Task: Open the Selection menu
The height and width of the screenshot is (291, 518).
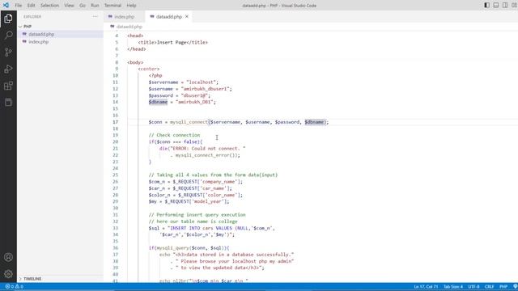Action: pos(49,6)
